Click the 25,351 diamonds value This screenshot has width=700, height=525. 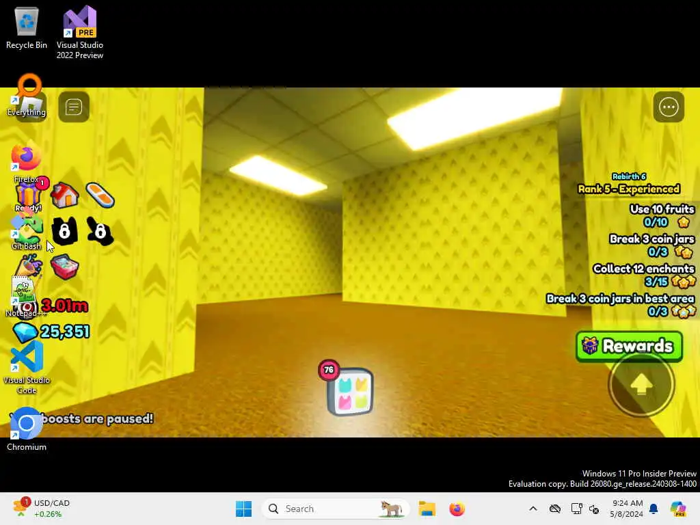point(65,332)
